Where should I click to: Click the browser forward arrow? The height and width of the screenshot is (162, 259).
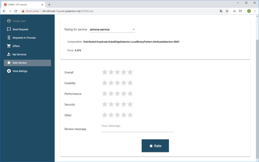coord(10,11)
